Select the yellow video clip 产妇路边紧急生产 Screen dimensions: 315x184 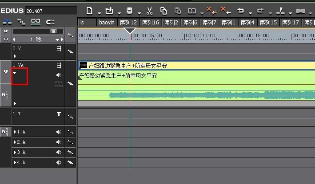[196, 66]
